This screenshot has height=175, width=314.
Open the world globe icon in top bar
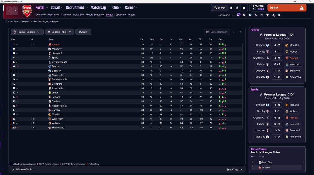[237, 8]
